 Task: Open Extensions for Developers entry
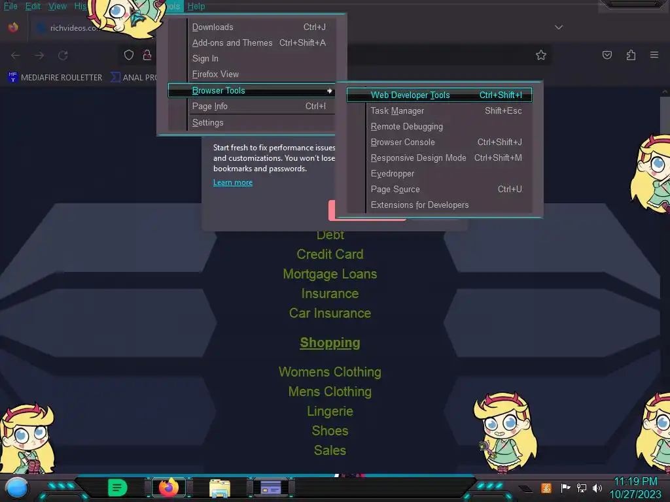tap(439, 205)
